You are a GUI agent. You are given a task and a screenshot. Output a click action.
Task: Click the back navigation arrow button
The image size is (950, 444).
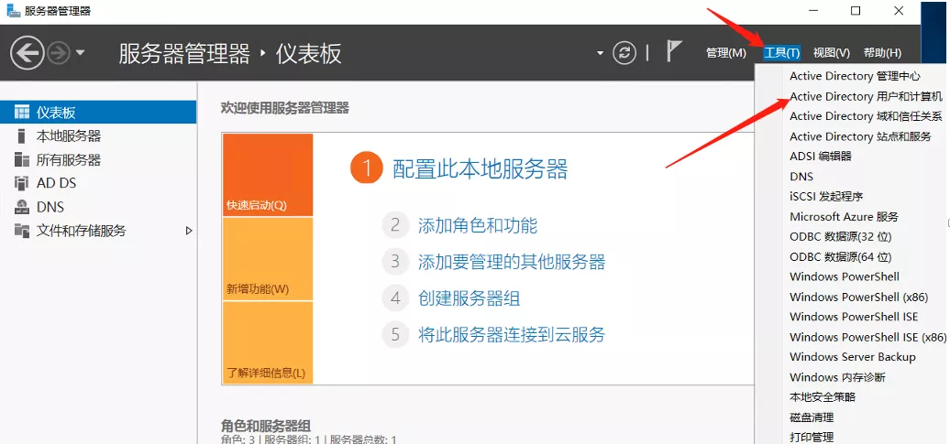28,53
